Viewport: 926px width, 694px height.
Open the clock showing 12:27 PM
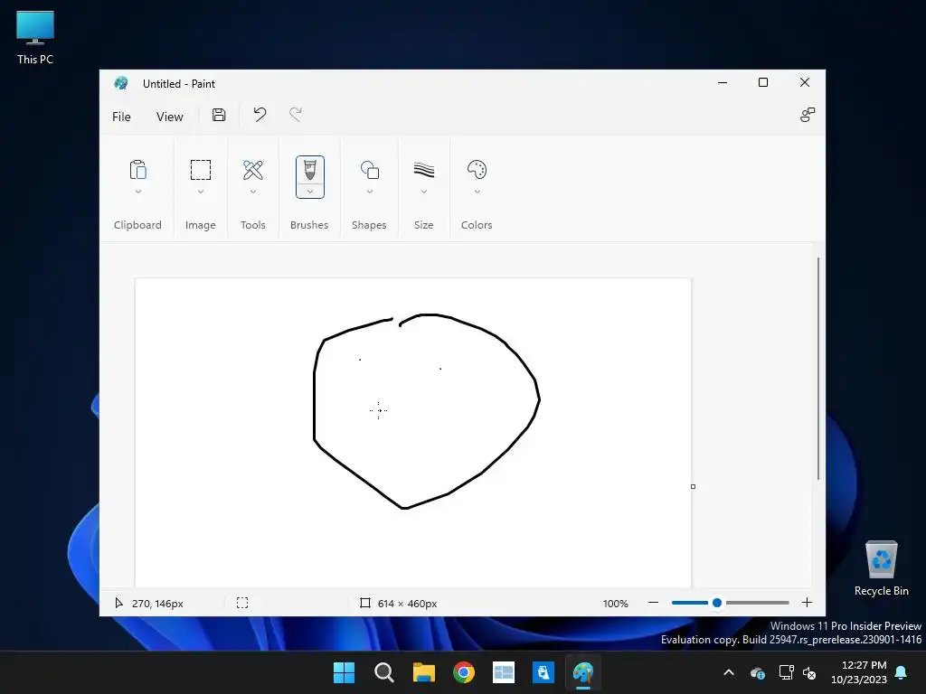click(859, 672)
